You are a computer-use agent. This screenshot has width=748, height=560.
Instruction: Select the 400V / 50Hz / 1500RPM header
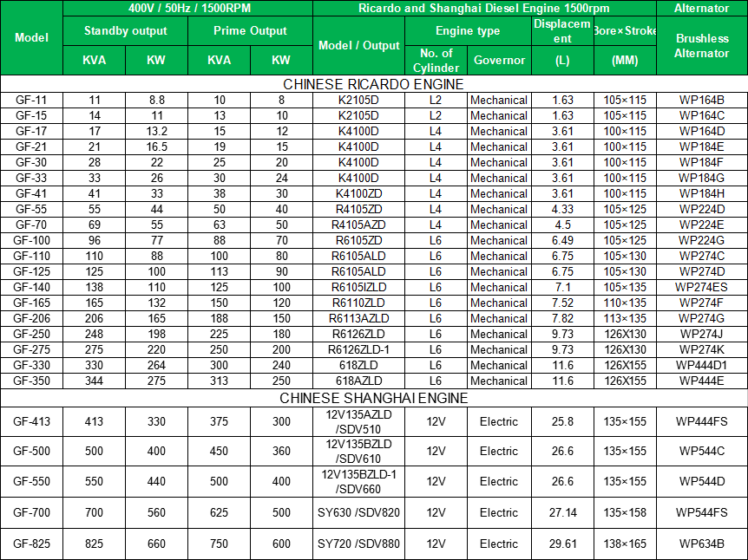tap(188, 8)
